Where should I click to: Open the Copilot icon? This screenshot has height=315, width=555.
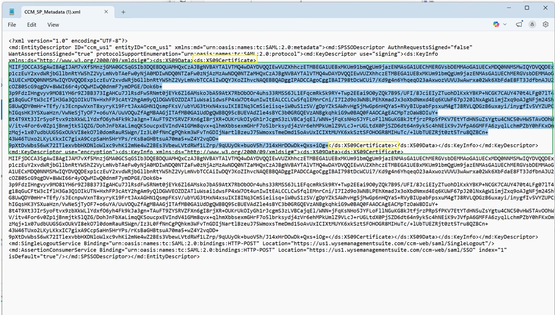496,24
